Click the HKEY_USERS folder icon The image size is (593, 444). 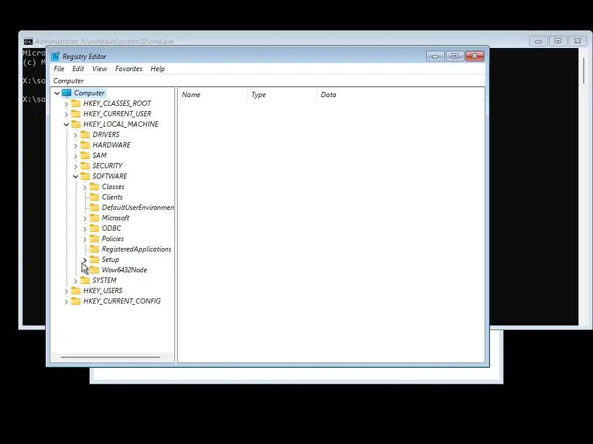click(x=76, y=291)
